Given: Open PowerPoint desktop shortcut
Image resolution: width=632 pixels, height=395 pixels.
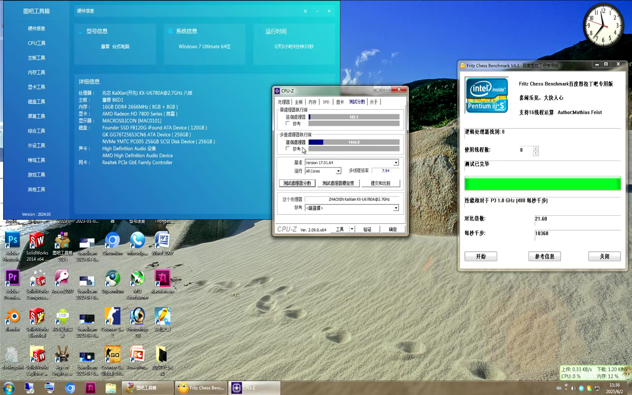Looking at the screenshot, I should pyautogui.click(x=137, y=357).
